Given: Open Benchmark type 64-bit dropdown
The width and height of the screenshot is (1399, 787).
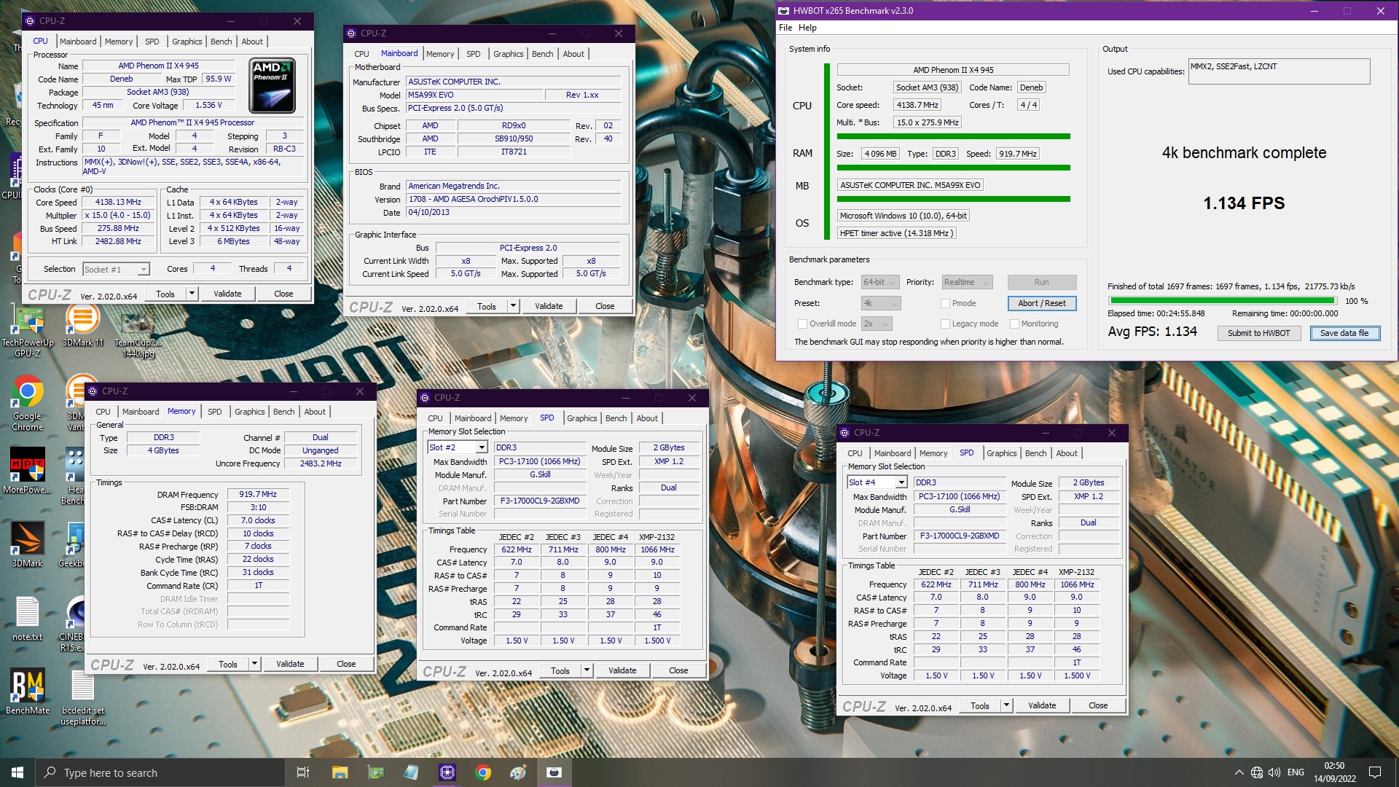Looking at the screenshot, I should tap(881, 282).
